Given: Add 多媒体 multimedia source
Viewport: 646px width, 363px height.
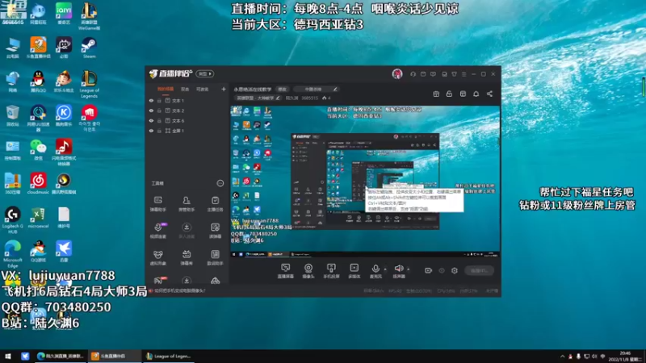Looking at the screenshot, I should point(354,271).
